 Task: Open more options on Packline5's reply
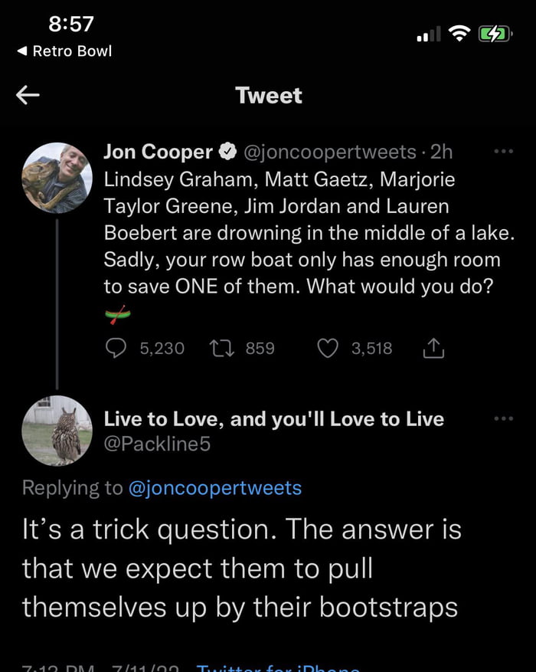coord(502,418)
